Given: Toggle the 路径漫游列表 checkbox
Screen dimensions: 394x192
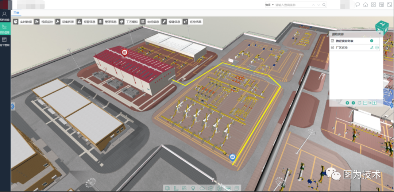Looking at the screenshot, I should coord(333,41).
